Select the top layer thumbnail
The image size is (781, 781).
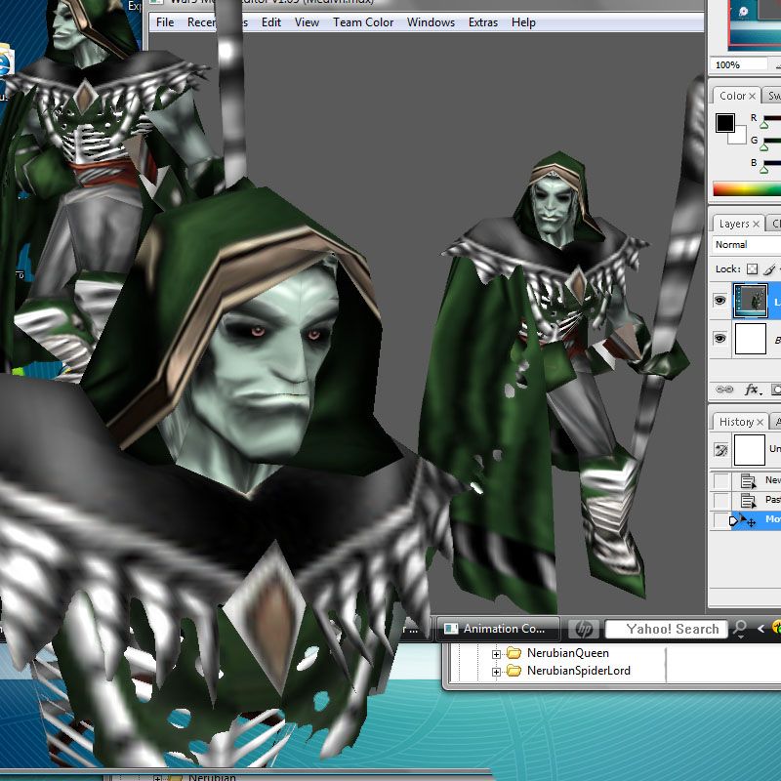pos(751,301)
